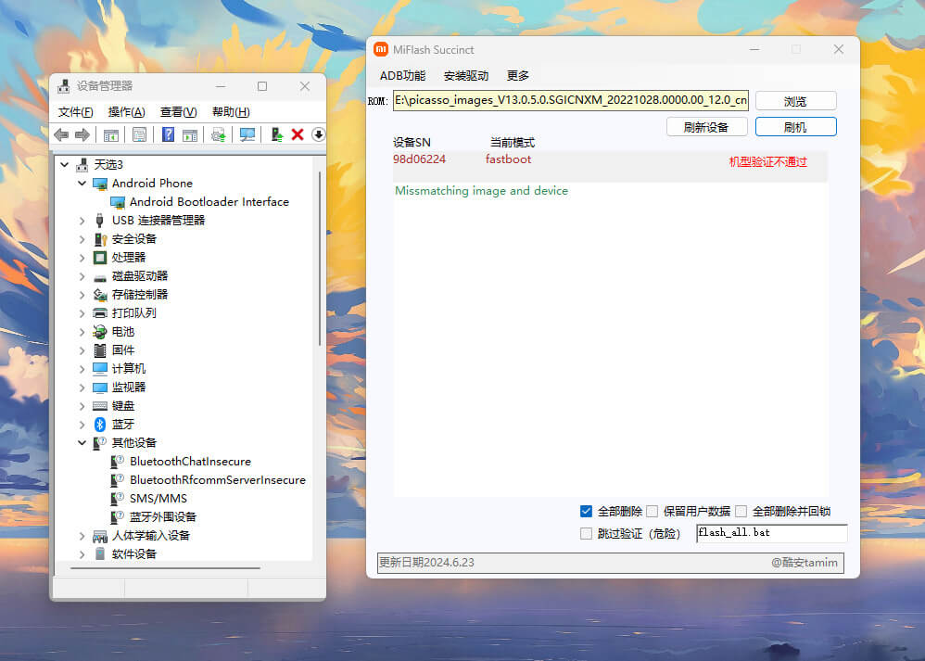Click the 更新日期2024.6.23 status text
This screenshot has height=661, width=925.
click(426, 563)
